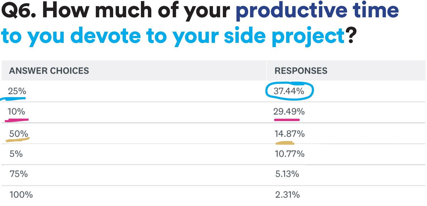Click the 5.13% response value
The height and width of the screenshot is (206, 427).
(287, 174)
